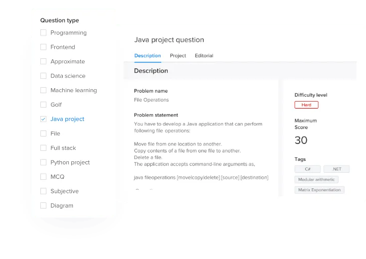
Task: Toggle the Machine learning checkbox
Action: 43,90
